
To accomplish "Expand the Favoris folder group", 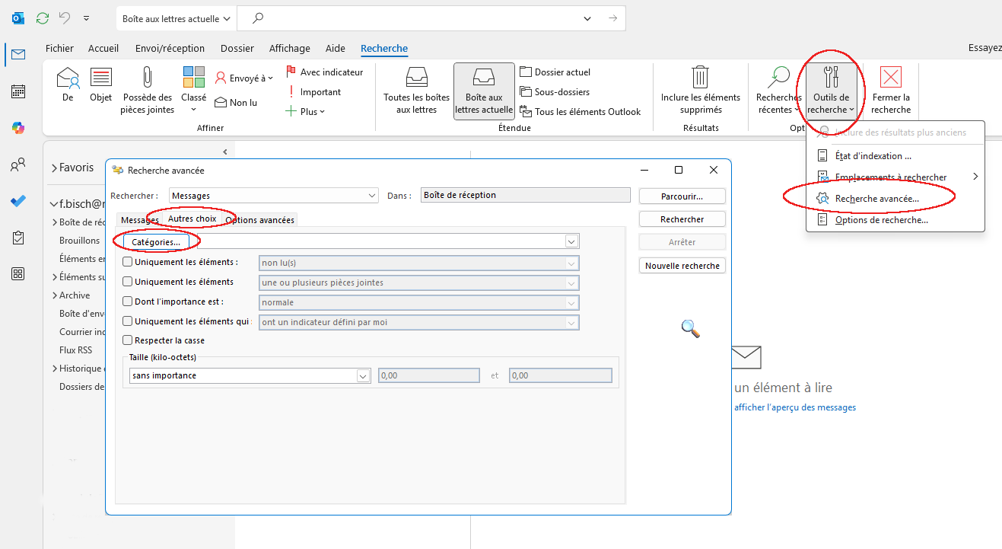I will [55, 168].
